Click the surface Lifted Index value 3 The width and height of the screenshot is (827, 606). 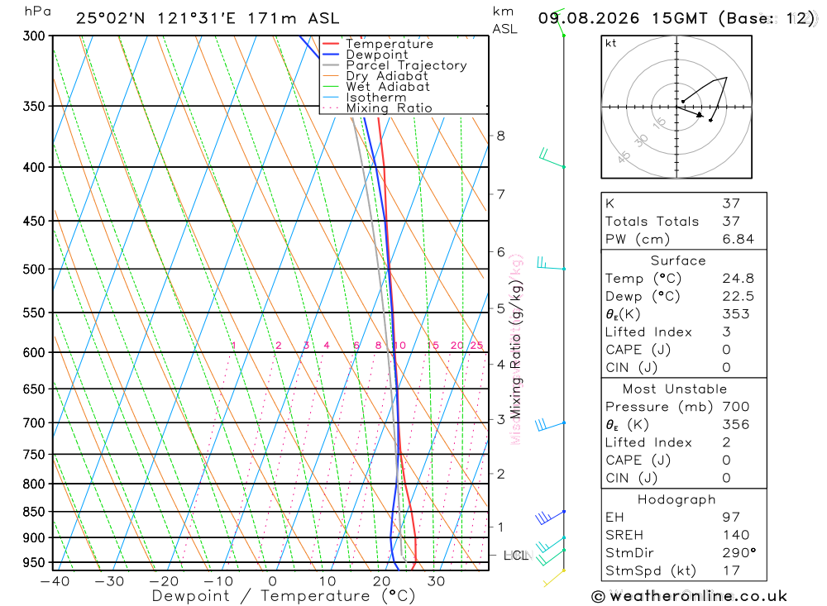pos(727,332)
